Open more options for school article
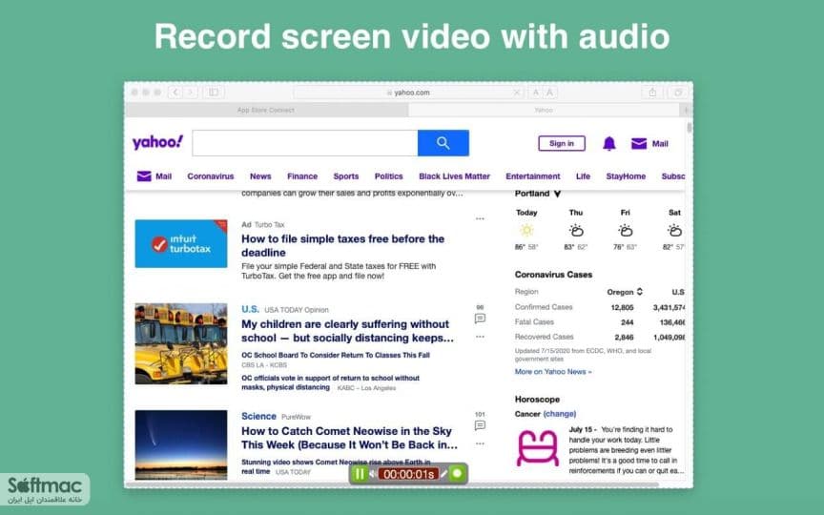824x515 pixels. 480,337
